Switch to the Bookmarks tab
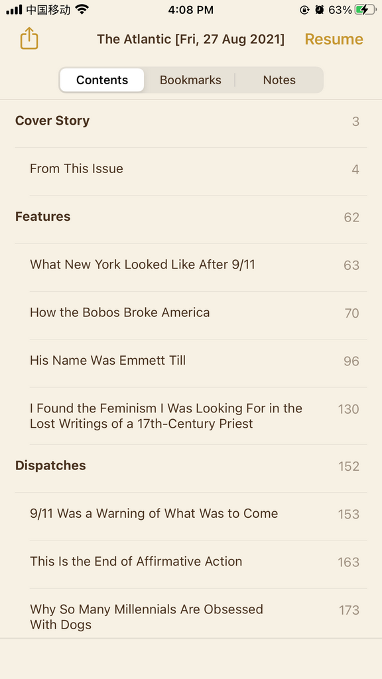This screenshot has width=382, height=679. tap(190, 80)
